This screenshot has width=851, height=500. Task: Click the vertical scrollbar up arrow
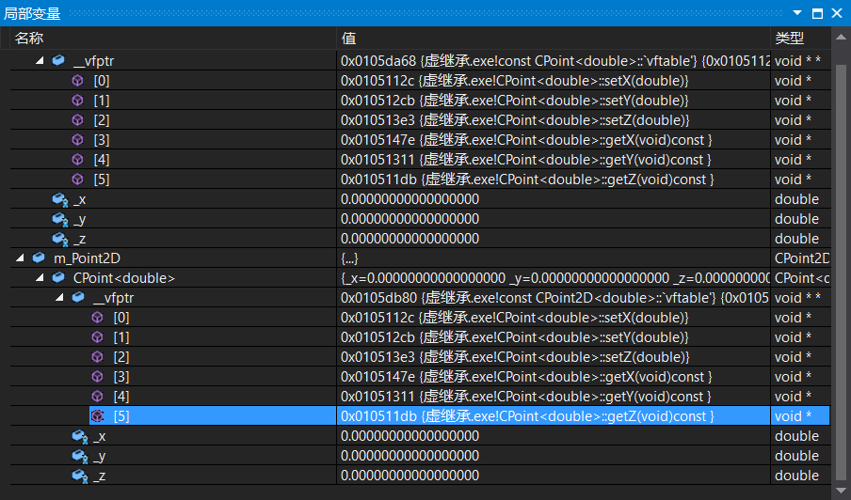841,38
